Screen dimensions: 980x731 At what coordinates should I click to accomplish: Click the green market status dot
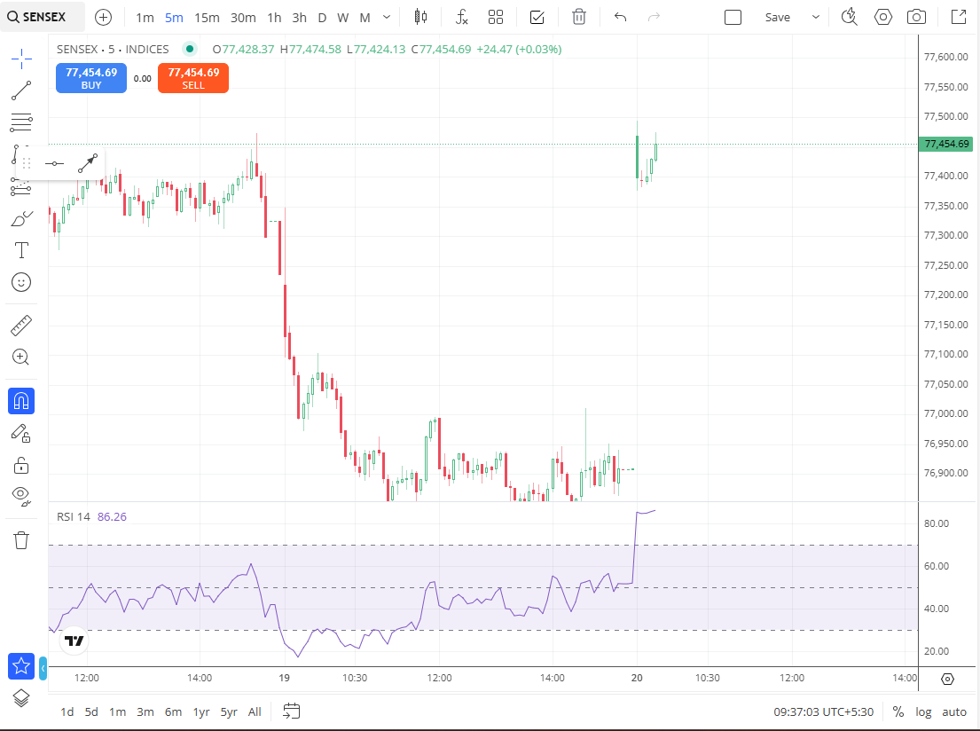(190, 49)
